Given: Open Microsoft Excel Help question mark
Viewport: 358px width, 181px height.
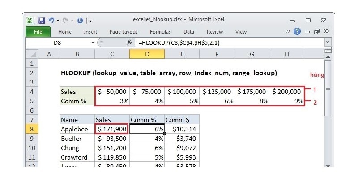Looking at the screenshot, I should 297,32.
